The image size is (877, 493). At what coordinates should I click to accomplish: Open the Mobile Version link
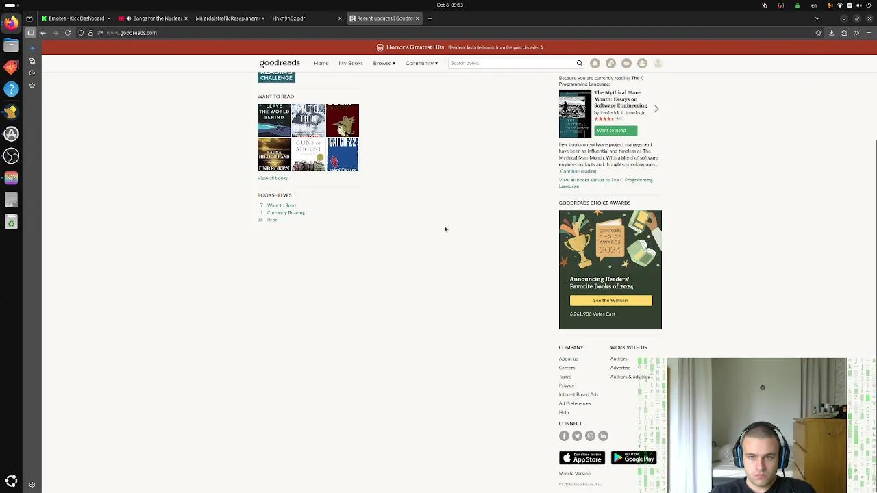point(574,474)
